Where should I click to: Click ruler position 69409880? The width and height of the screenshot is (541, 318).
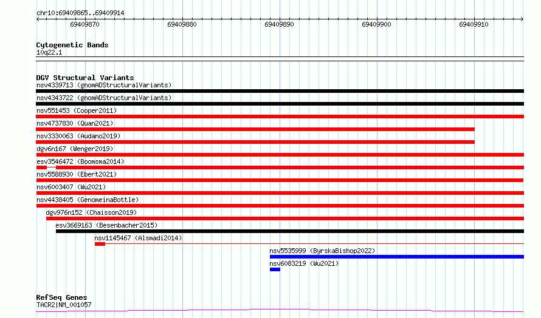pos(182,24)
